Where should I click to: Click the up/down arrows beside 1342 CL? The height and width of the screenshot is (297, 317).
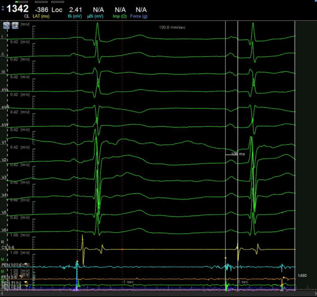(3, 8)
